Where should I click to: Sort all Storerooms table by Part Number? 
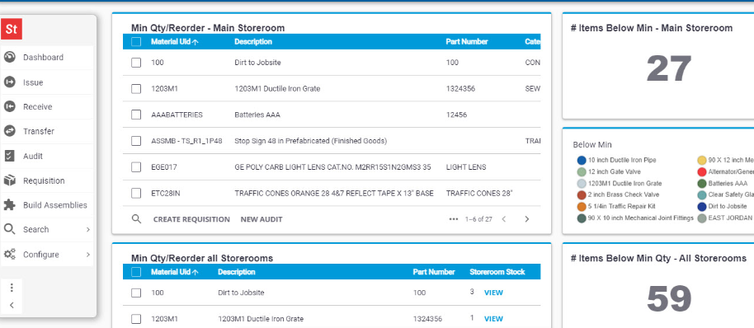[x=434, y=272]
